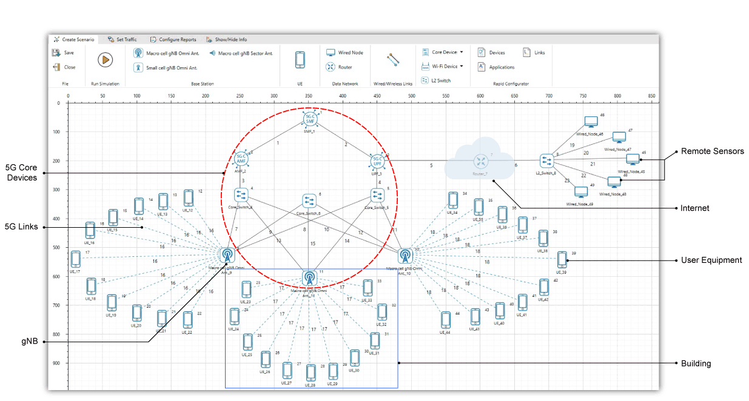
Task: Click the Run Simulation play button
Action: click(106, 59)
